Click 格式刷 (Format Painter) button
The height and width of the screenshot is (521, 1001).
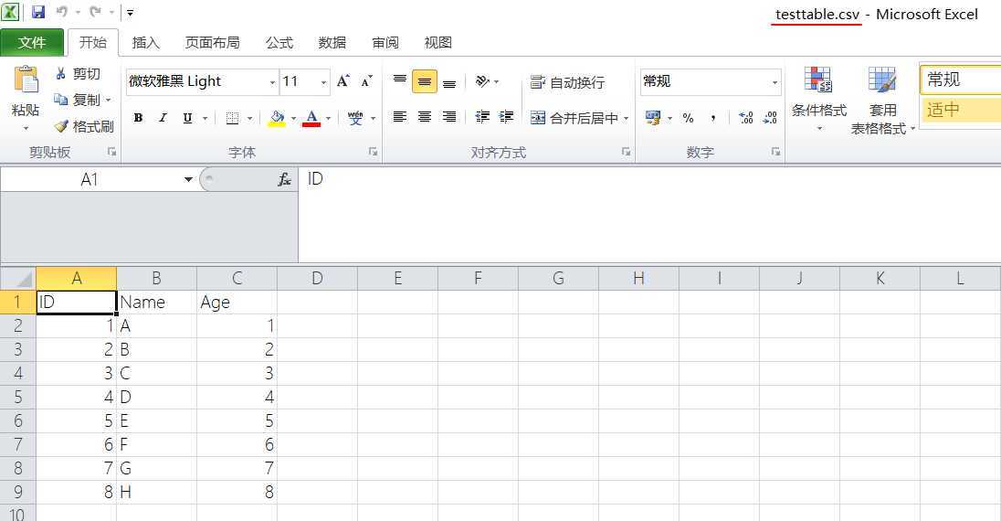pos(84,126)
